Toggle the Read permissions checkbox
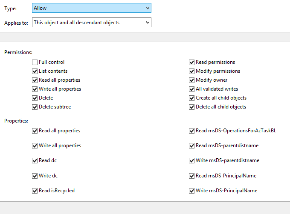 coord(192,62)
